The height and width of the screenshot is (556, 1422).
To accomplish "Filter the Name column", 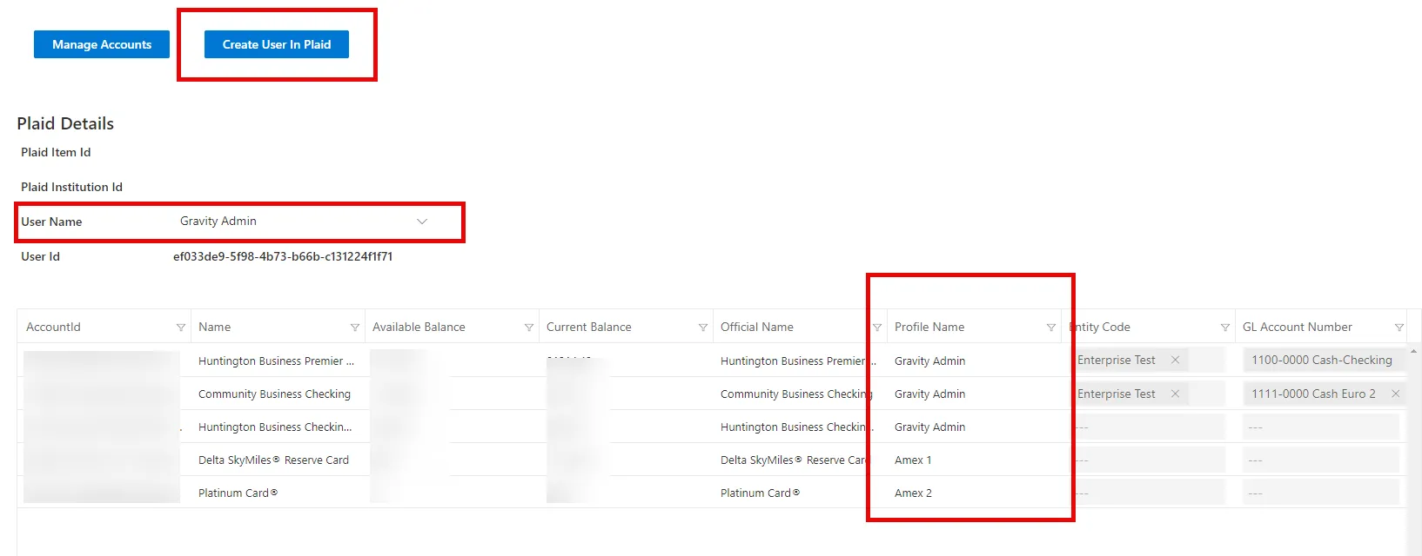I will 355,328.
